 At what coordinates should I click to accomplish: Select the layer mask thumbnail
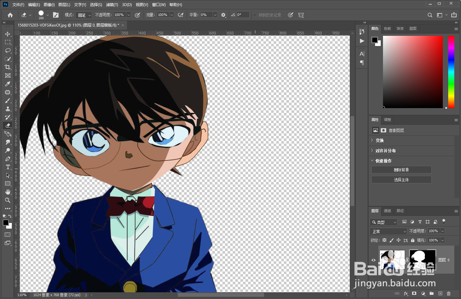(x=423, y=260)
